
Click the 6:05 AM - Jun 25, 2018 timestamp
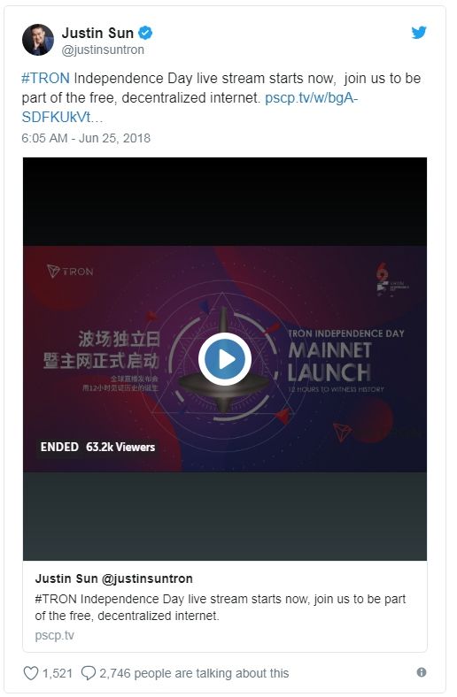tap(86, 138)
